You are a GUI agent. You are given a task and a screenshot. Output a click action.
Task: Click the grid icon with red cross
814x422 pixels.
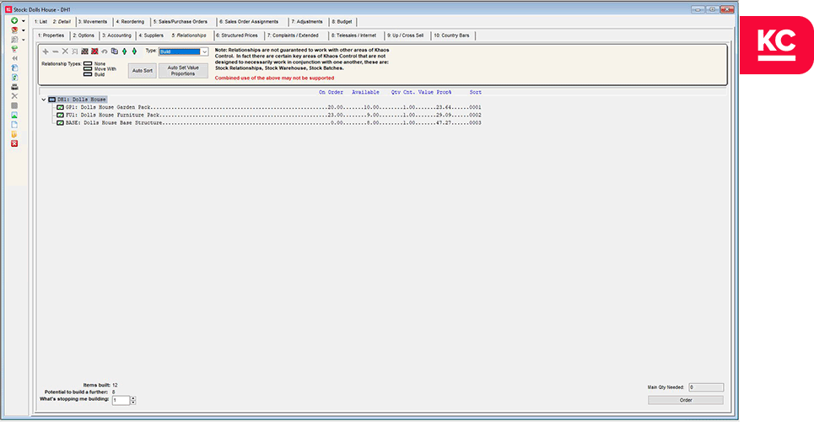(x=94, y=51)
